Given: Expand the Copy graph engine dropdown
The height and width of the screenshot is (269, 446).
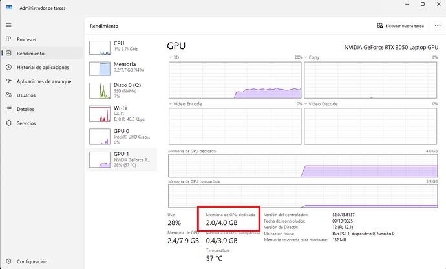Looking at the screenshot, I should pos(306,57).
